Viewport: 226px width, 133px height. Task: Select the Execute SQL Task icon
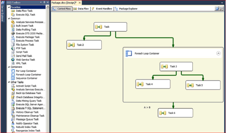[x=13, y=15]
